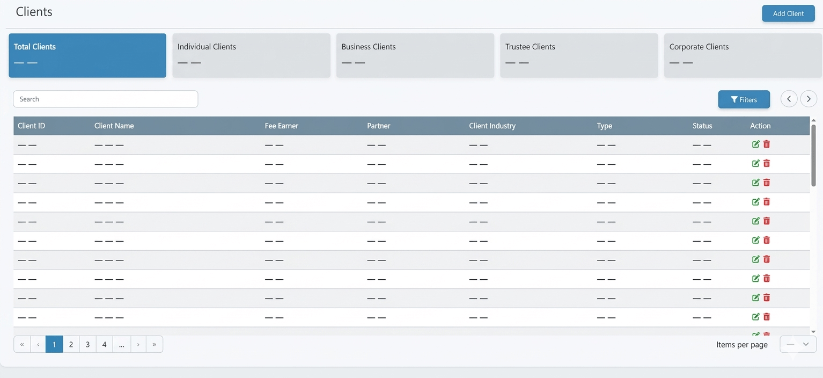Click the table vertical scrollbar
Viewport: 823px width, 378px height.
pos(813,156)
